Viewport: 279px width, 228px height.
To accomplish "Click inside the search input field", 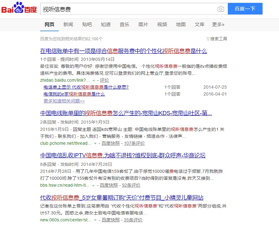I will tap(126, 9).
